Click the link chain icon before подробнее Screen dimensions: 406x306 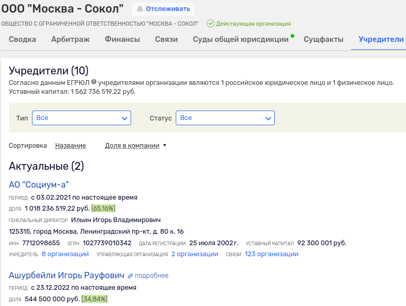[x=130, y=276]
